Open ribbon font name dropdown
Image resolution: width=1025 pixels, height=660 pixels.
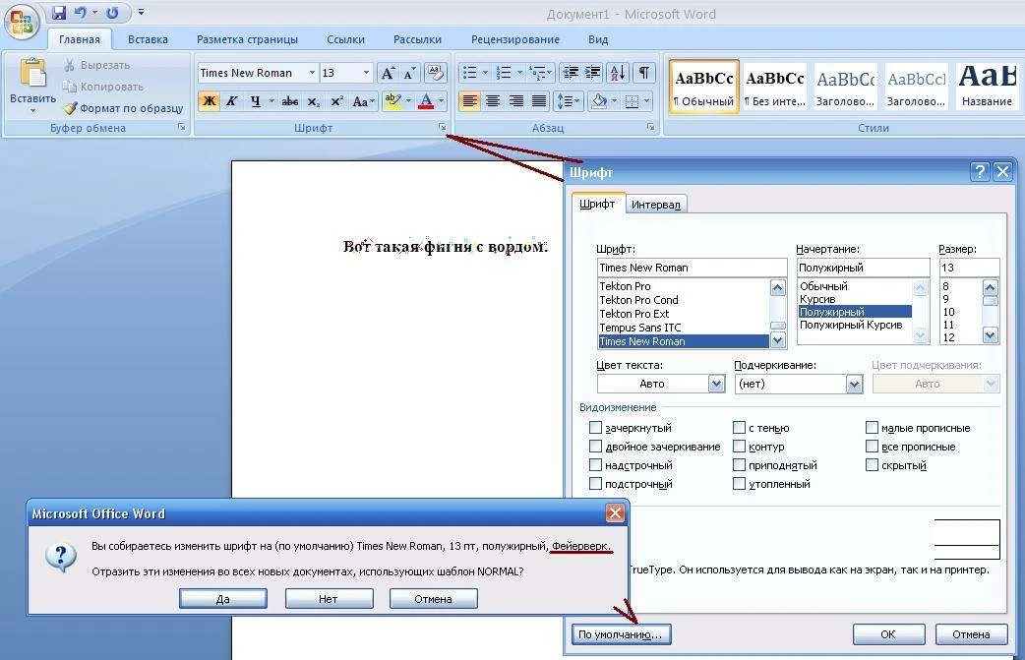coord(312,73)
